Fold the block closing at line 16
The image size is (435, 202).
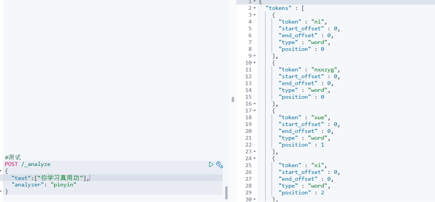255,104
